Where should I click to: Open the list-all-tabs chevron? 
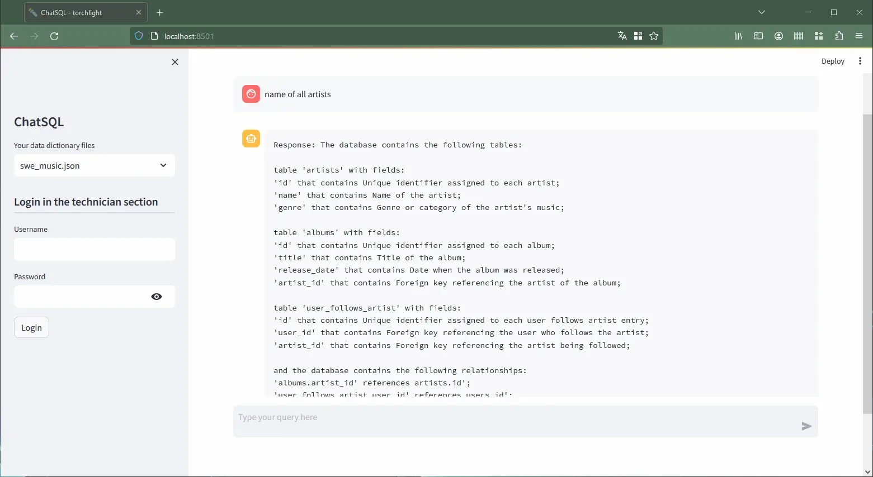[x=761, y=12]
